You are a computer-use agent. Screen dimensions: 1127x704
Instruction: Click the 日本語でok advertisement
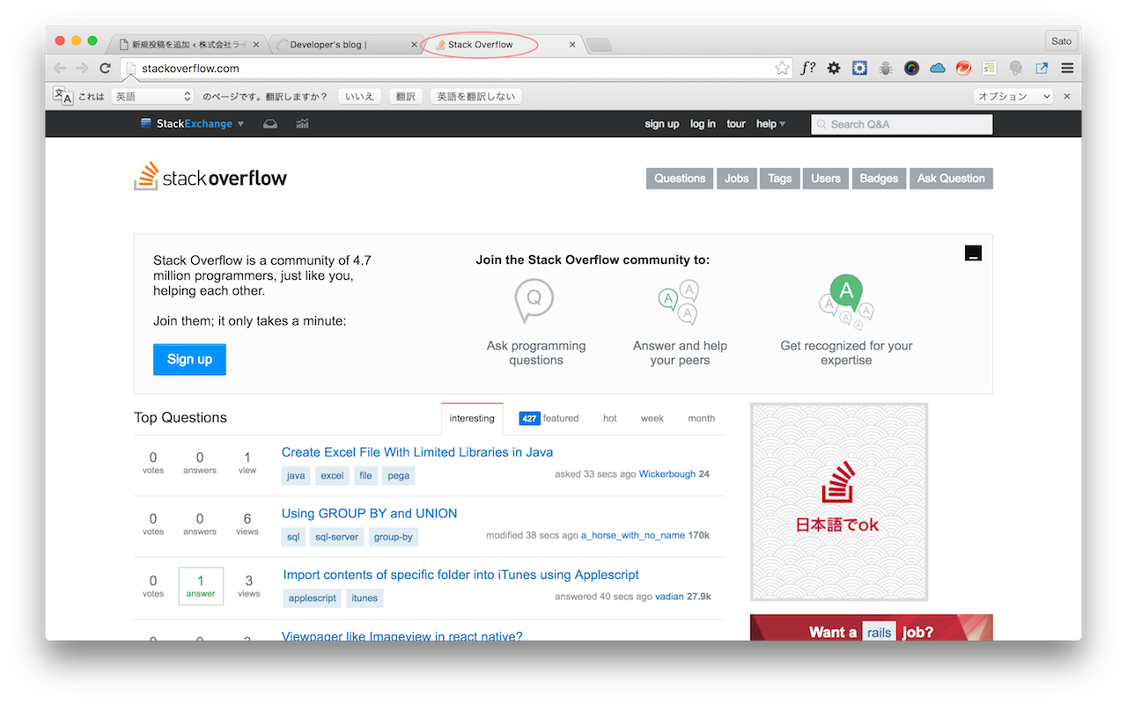838,502
